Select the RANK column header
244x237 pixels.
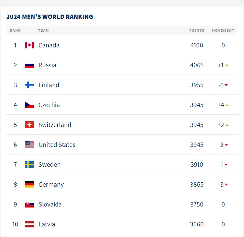click(15, 30)
